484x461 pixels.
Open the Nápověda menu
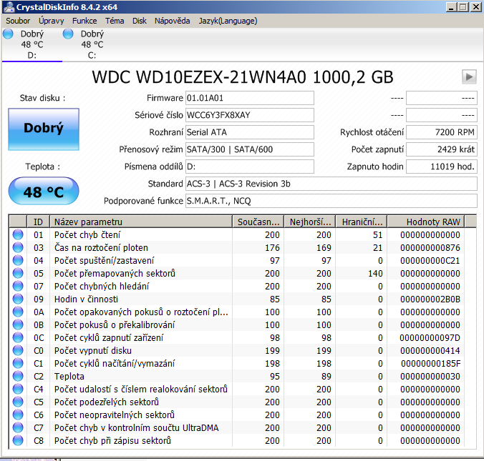tap(172, 21)
